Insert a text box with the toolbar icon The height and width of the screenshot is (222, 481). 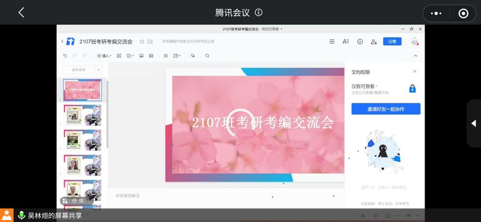click(119, 56)
